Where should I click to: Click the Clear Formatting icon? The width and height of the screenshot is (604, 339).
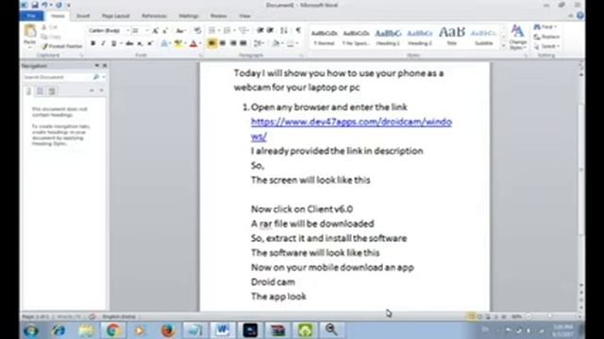(x=197, y=31)
